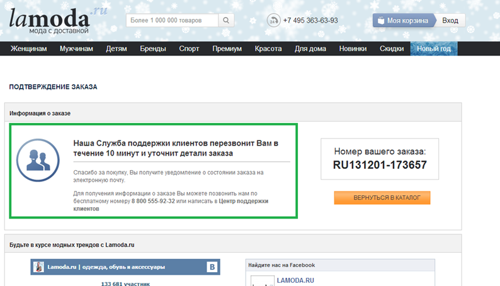The width and height of the screenshot is (500, 286).
Task: Open the Скидки menu
Action: click(392, 49)
